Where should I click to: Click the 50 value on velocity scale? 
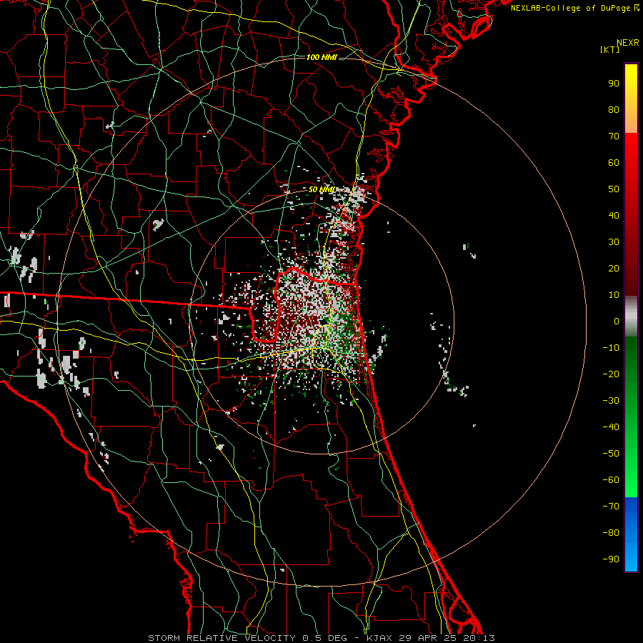tap(614, 189)
